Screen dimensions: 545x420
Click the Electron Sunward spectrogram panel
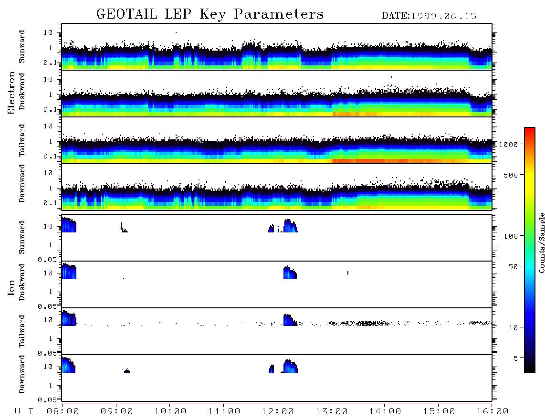point(277,47)
